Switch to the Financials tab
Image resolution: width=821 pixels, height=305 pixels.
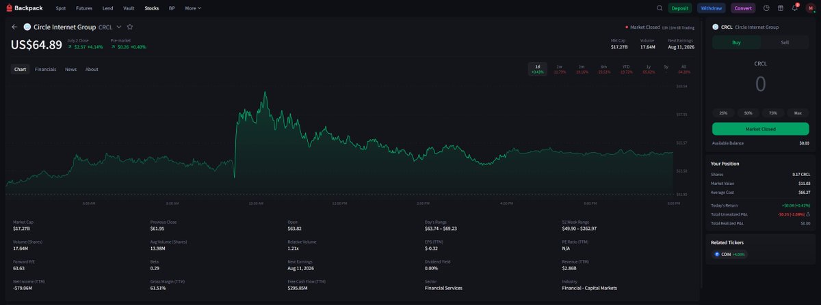[x=45, y=69]
